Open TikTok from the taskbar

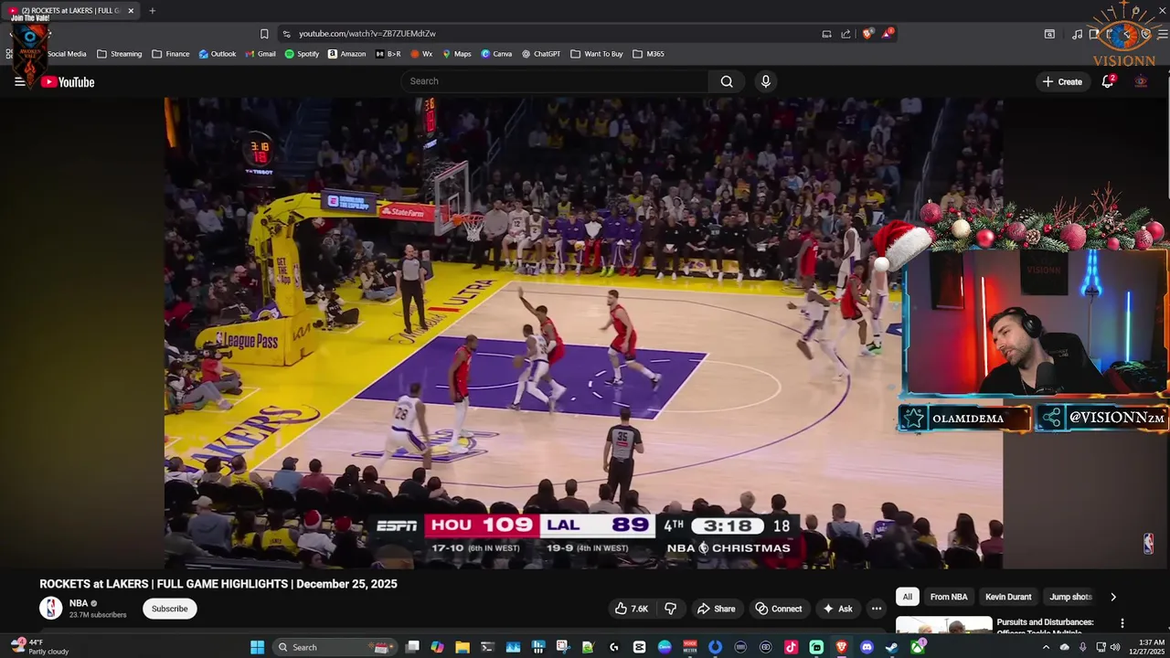791,647
